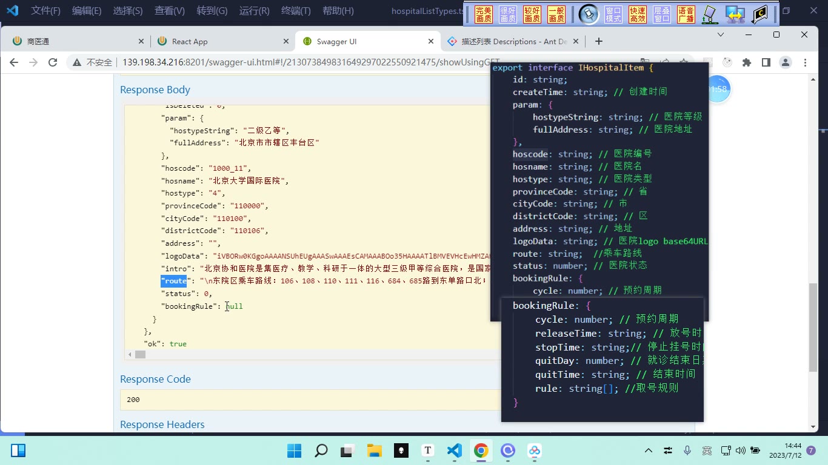
Task: Open the Chrome profile avatar
Action: [x=786, y=62]
